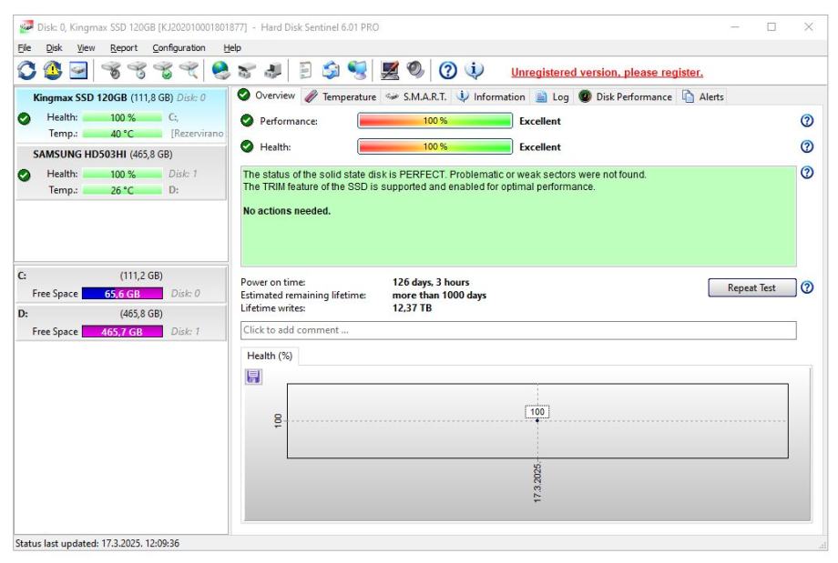Click the unregistered version register link

pyautogui.click(x=606, y=73)
